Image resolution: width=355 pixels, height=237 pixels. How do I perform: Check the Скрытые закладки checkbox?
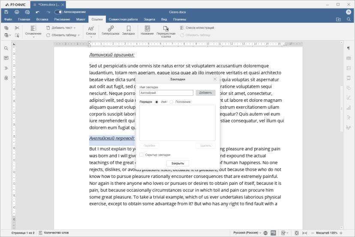click(x=141, y=155)
